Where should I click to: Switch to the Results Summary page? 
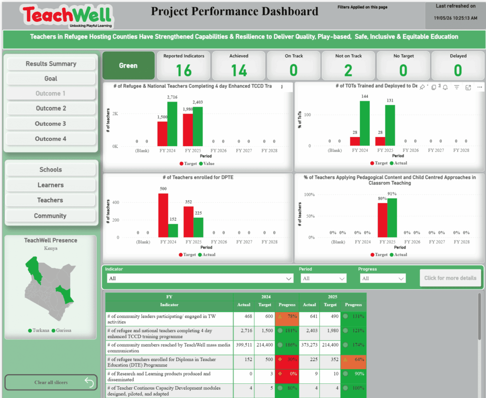tap(51, 64)
